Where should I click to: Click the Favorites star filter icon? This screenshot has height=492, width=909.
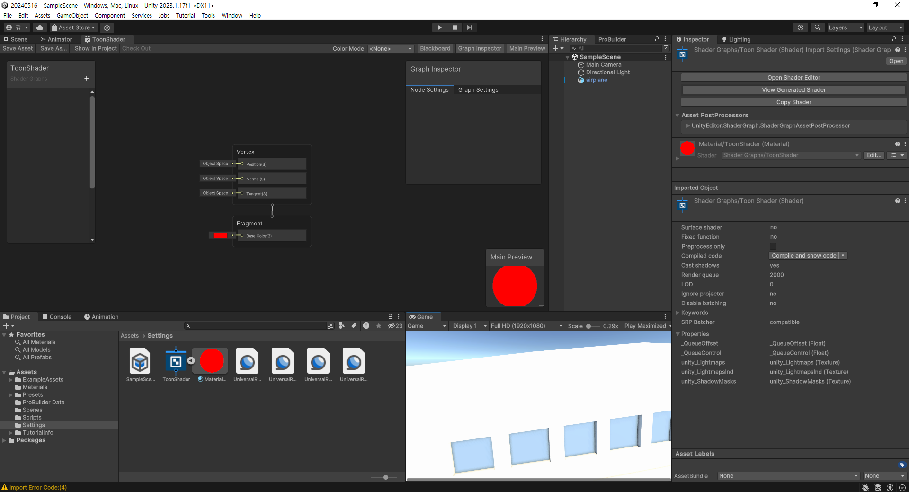(x=378, y=326)
